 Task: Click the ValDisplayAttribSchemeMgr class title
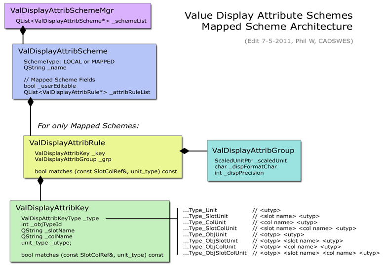tap(62, 10)
